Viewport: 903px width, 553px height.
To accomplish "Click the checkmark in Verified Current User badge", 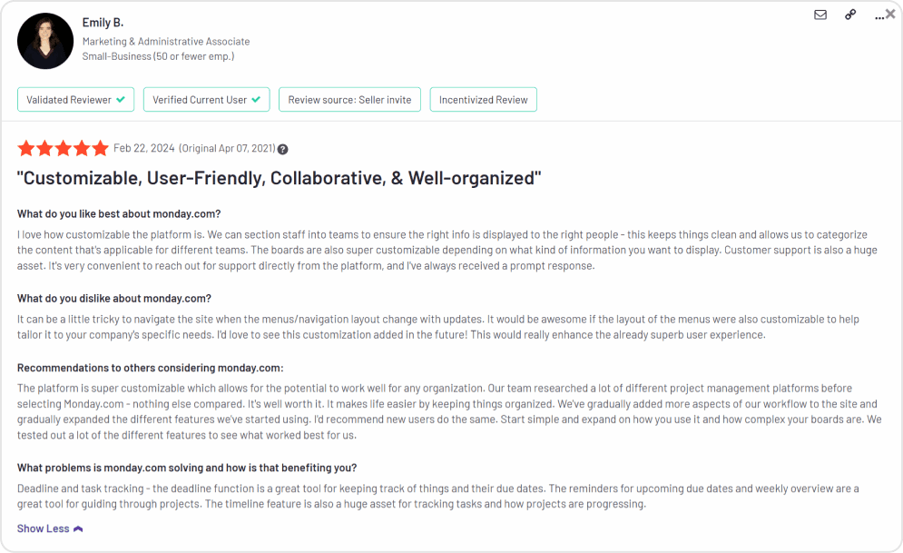I will pyautogui.click(x=256, y=99).
